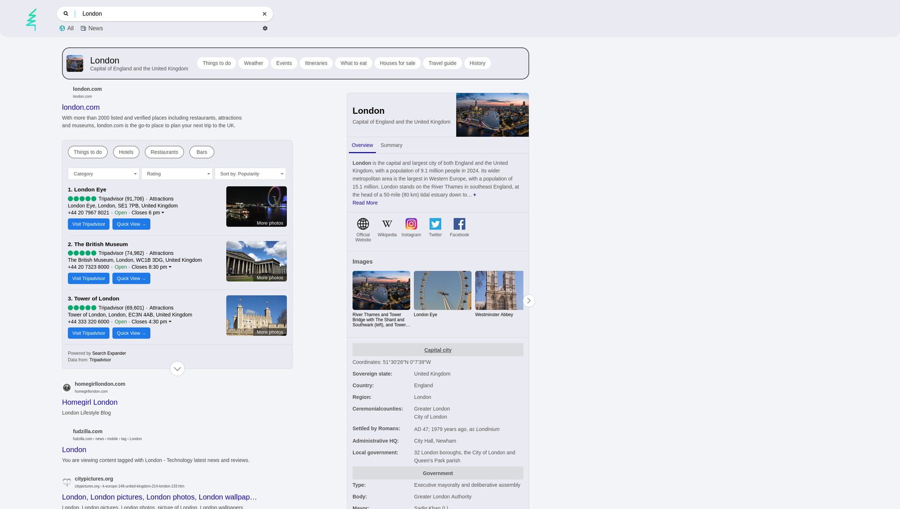Clear the search box with X icon
Image resolution: width=900 pixels, height=509 pixels.
pos(264,14)
